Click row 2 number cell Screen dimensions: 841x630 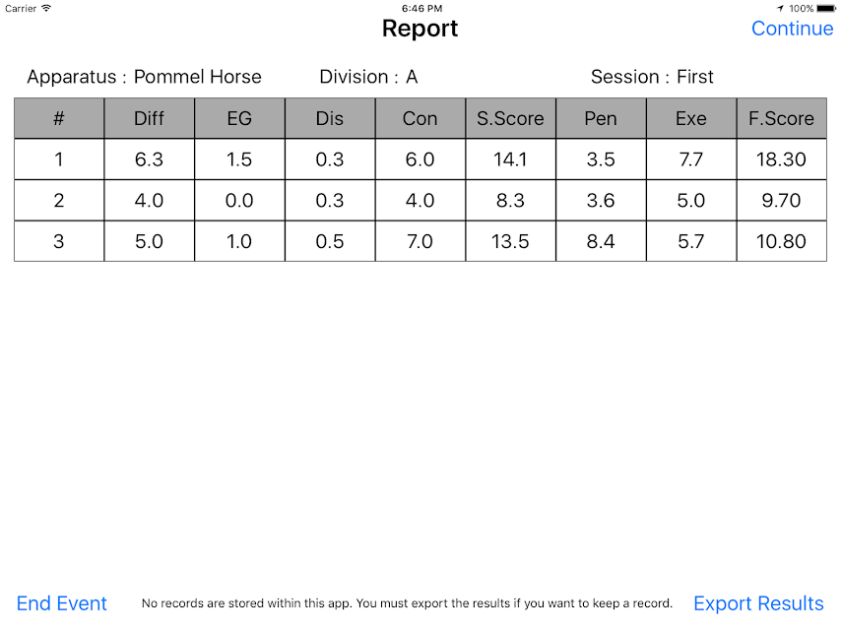(x=59, y=201)
